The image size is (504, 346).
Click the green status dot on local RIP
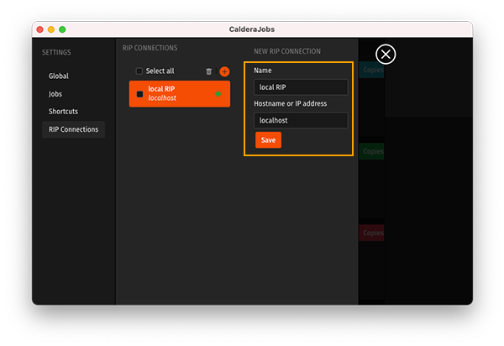[x=218, y=94]
